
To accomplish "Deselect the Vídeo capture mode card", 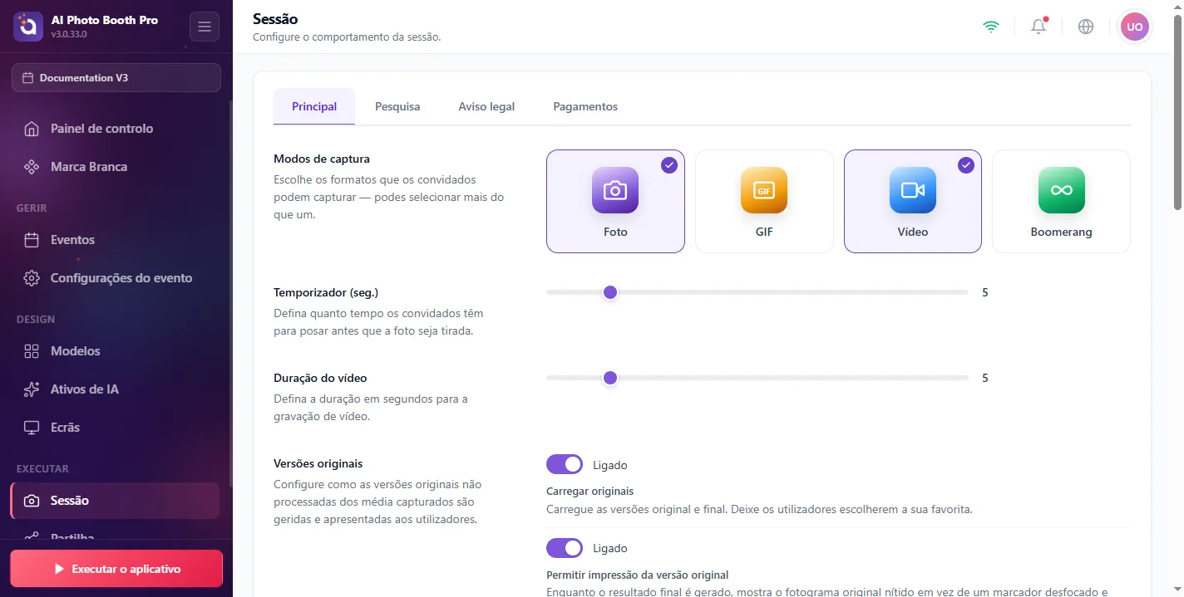I will 913,201.
